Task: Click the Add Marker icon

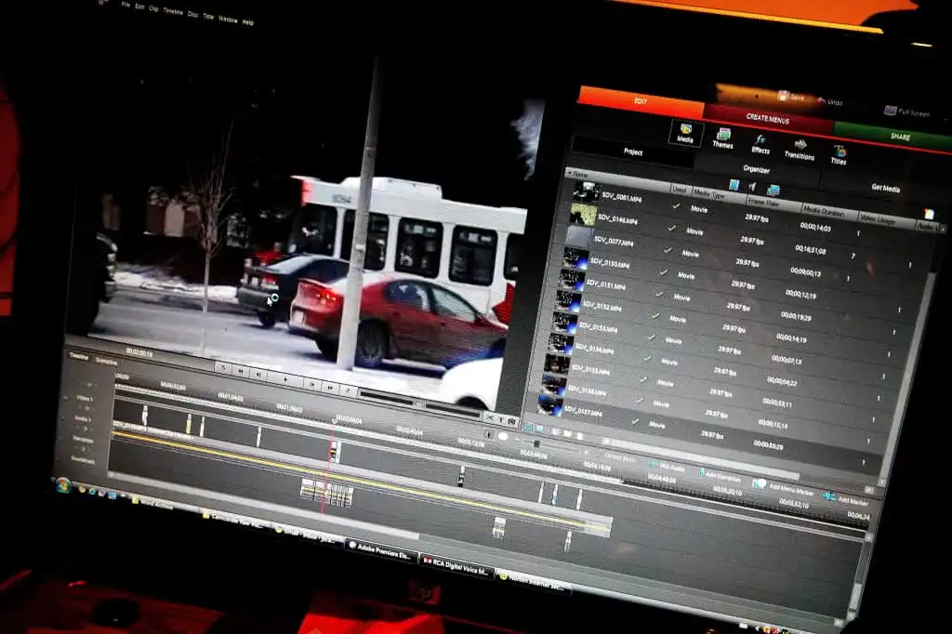Action: 829,496
